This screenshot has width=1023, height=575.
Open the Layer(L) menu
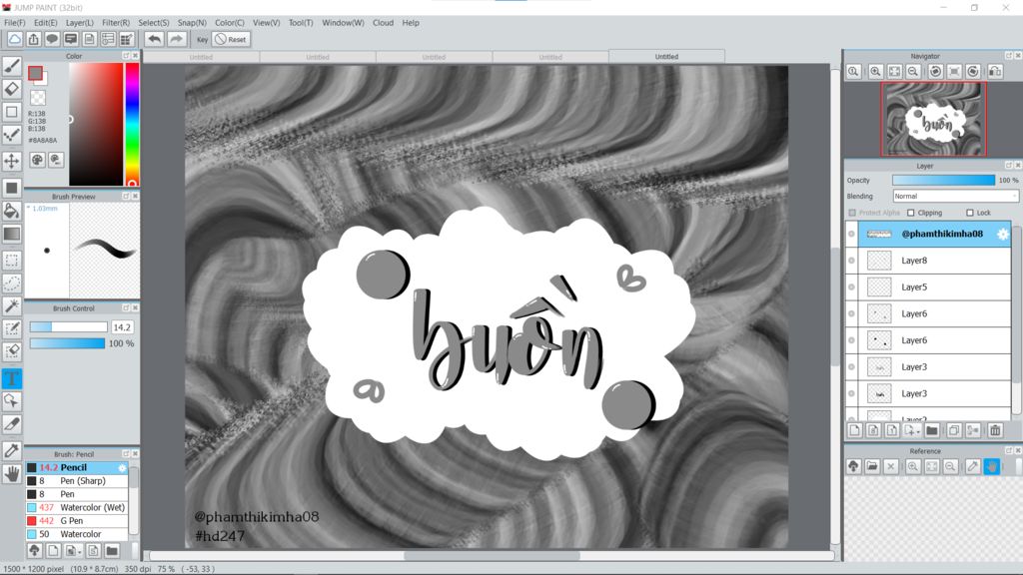[x=80, y=23]
